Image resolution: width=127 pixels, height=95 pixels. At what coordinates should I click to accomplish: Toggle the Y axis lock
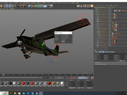(x=8, y=6)
